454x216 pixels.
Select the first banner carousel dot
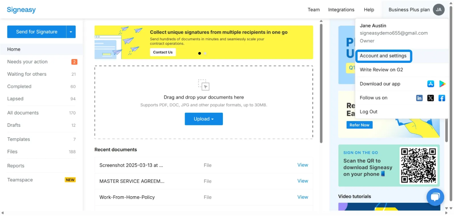pyautogui.click(x=199, y=53)
